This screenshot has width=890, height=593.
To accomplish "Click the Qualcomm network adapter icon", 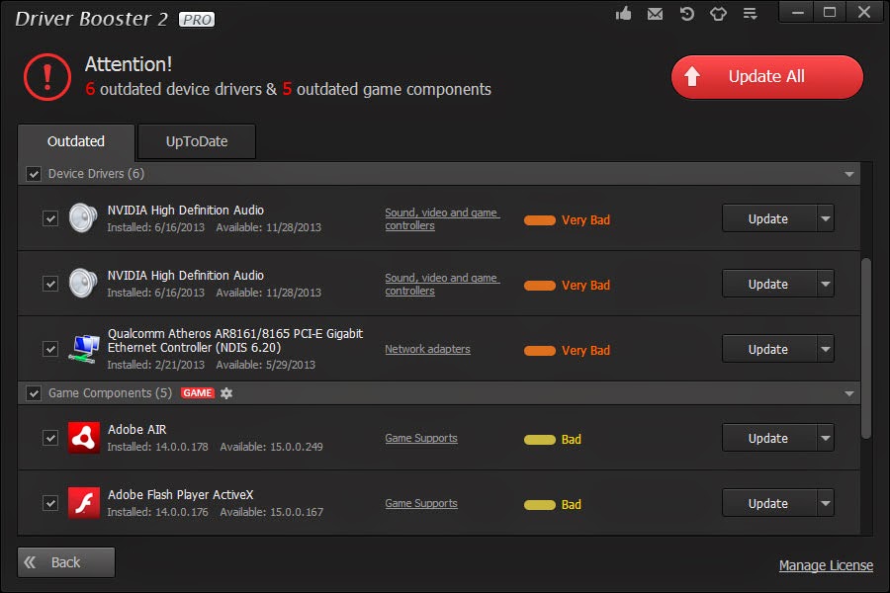I will (x=84, y=349).
